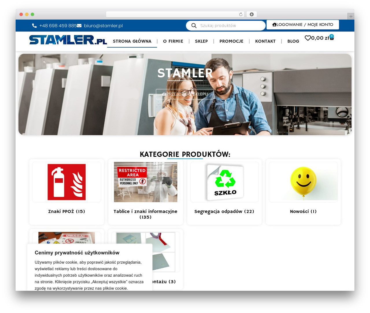Click the PRZEJDŹ DO SKLEPU button
This screenshot has width=370, height=313.
pyautogui.click(x=185, y=94)
